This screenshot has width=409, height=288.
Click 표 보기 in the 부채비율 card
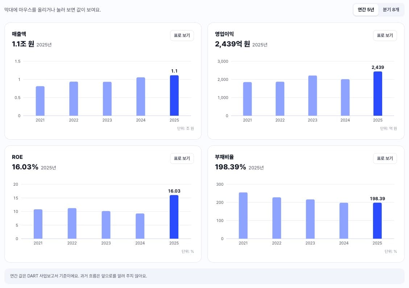385,159
